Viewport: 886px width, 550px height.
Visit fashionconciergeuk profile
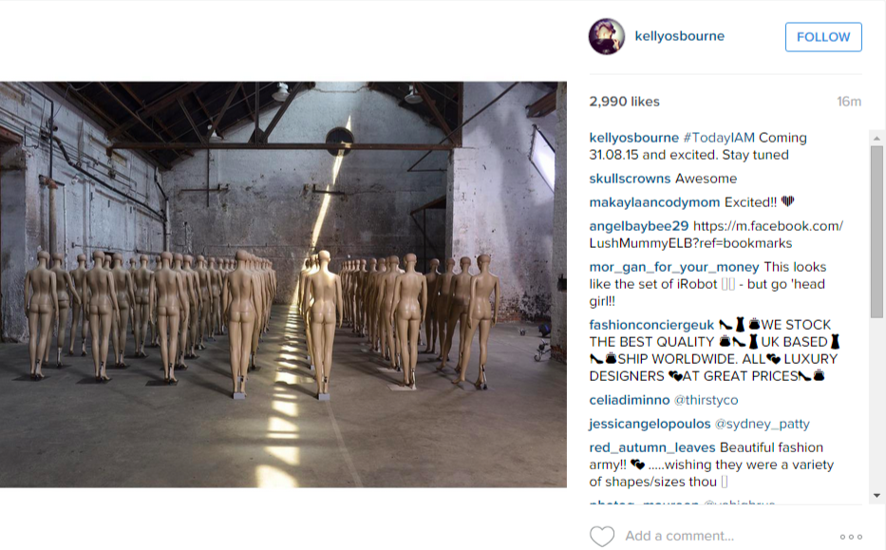coord(651,325)
